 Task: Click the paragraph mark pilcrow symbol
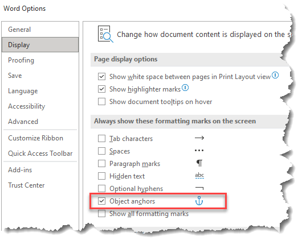click(x=199, y=163)
